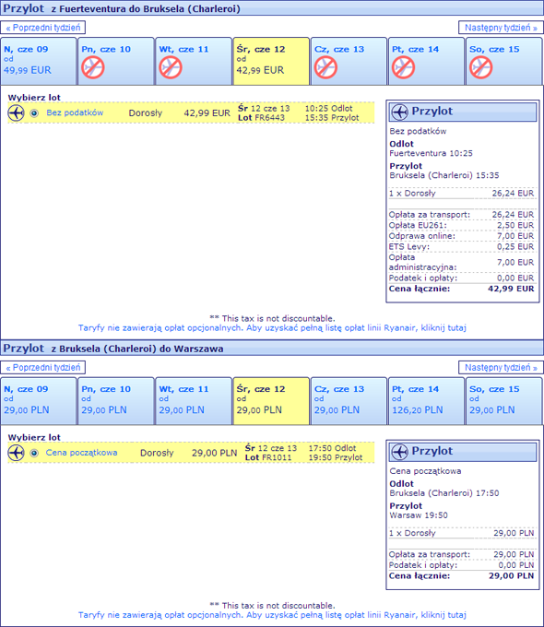This screenshot has height=627, width=544.
Task: Open Wt, cze 11 tab with 29,00 PLN
Action: click(x=194, y=401)
